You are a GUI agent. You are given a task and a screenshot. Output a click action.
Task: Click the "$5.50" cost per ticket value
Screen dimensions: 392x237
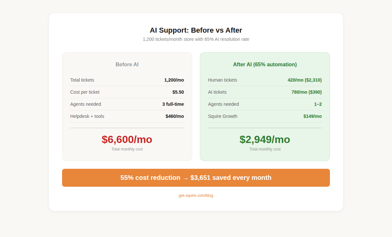178,92
